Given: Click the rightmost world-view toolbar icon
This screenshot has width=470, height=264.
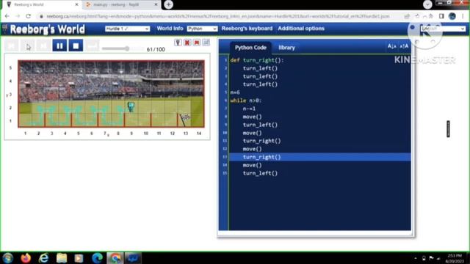Looking at the screenshot, I should tap(206, 43).
